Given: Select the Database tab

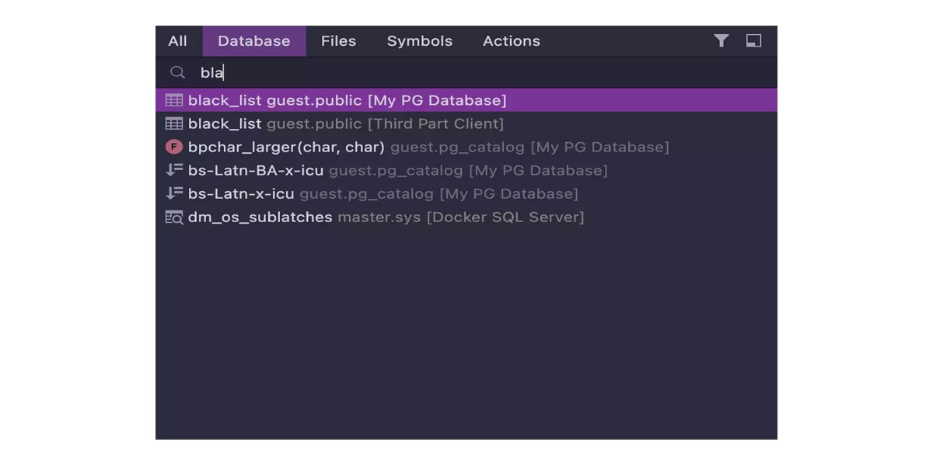Looking at the screenshot, I should (x=254, y=41).
